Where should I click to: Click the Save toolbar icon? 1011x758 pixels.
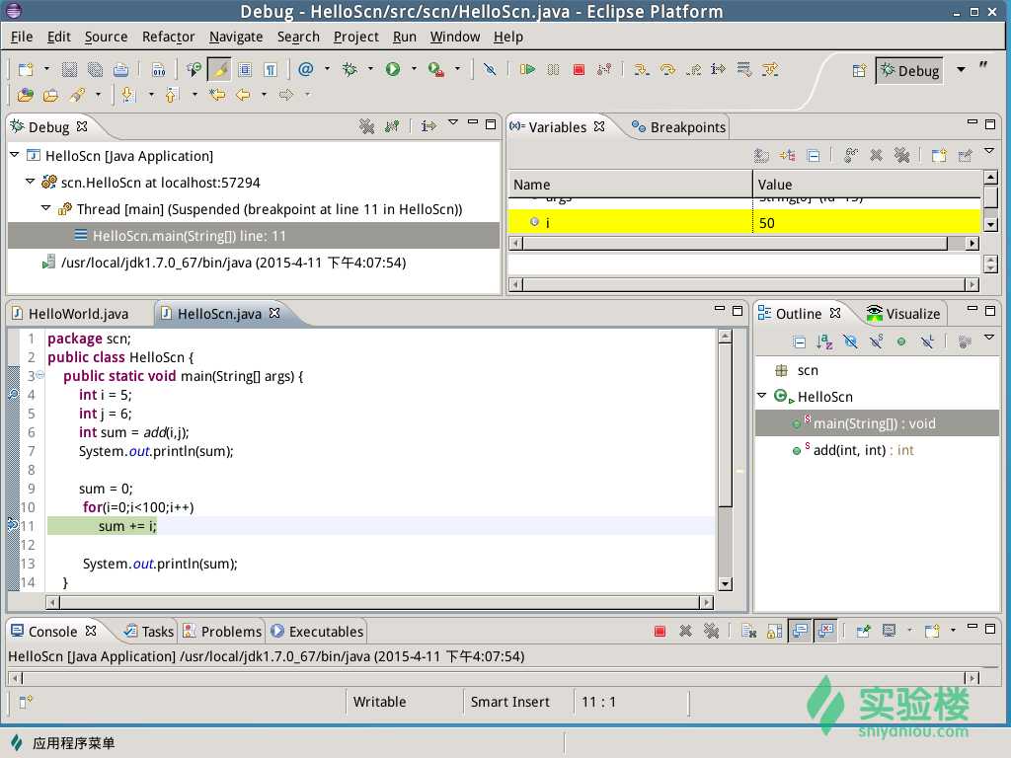pyautogui.click(x=69, y=70)
